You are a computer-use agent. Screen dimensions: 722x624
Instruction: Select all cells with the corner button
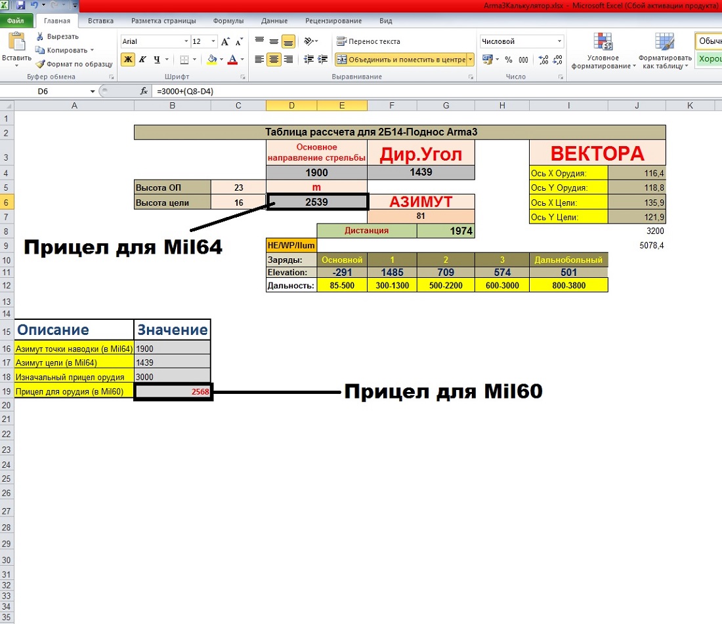[x=7, y=106]
